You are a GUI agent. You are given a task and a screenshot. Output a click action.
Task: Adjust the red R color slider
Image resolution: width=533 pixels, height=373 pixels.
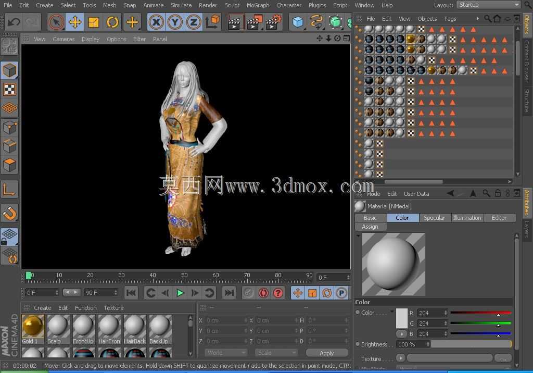point(480,313)
